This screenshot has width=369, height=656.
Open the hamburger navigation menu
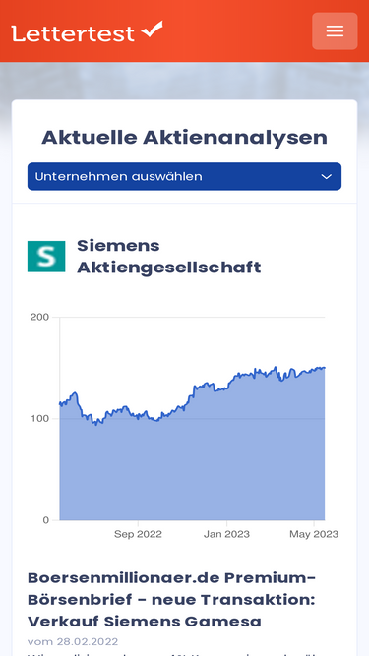tap(335, 30)
